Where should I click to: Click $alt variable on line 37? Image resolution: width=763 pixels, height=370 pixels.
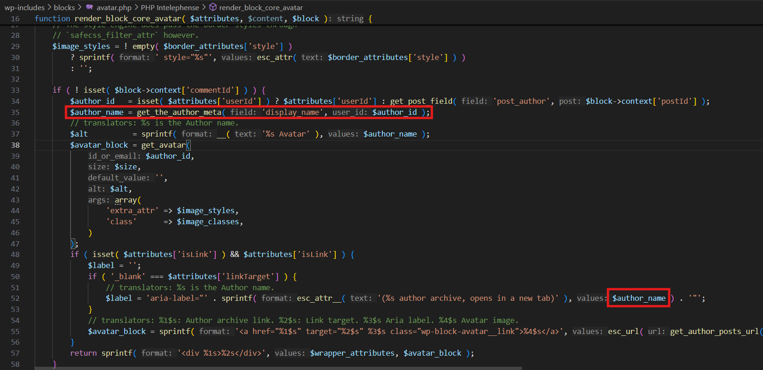point(79,134)
